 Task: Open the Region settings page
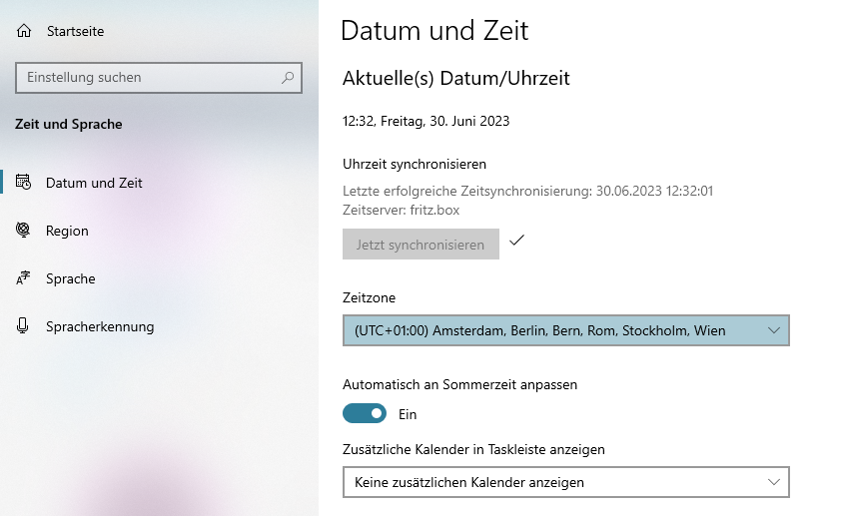[x=67, y=231]
